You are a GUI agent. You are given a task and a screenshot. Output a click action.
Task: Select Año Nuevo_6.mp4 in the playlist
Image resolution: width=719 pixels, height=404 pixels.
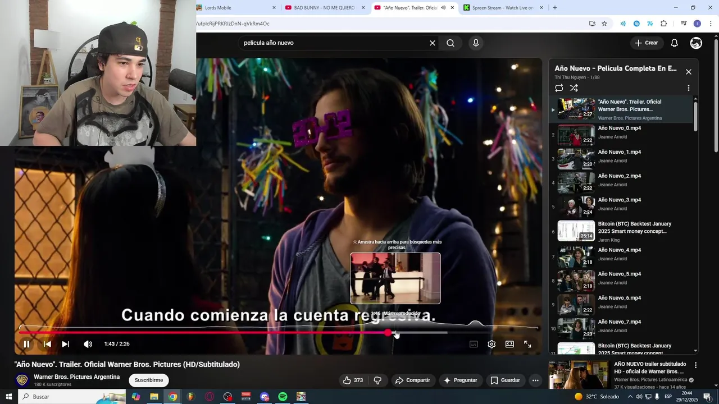click(x=622, y=305)
